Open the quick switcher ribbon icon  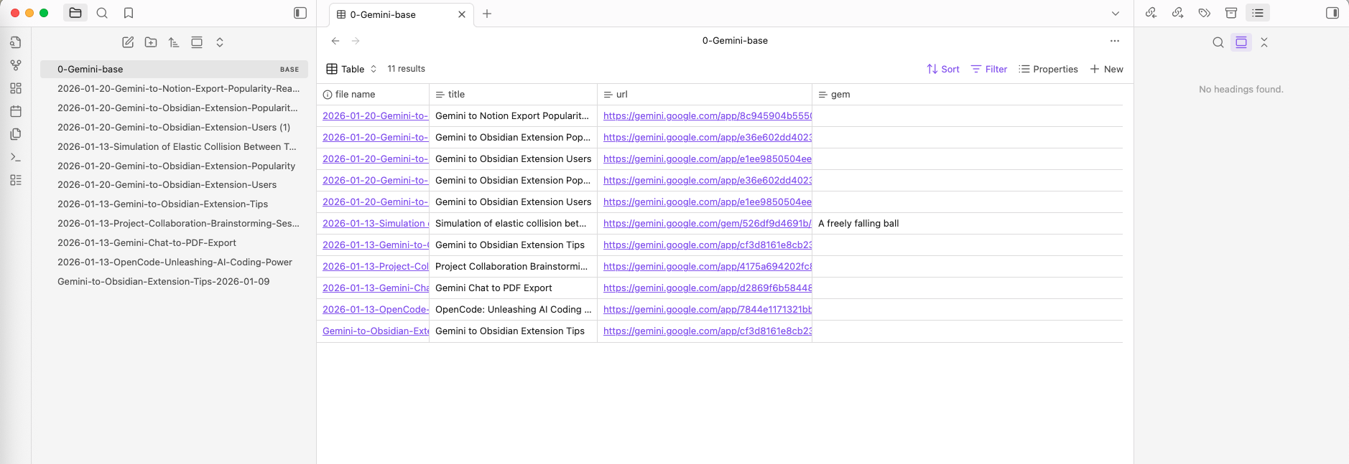[x=16, y=42]
